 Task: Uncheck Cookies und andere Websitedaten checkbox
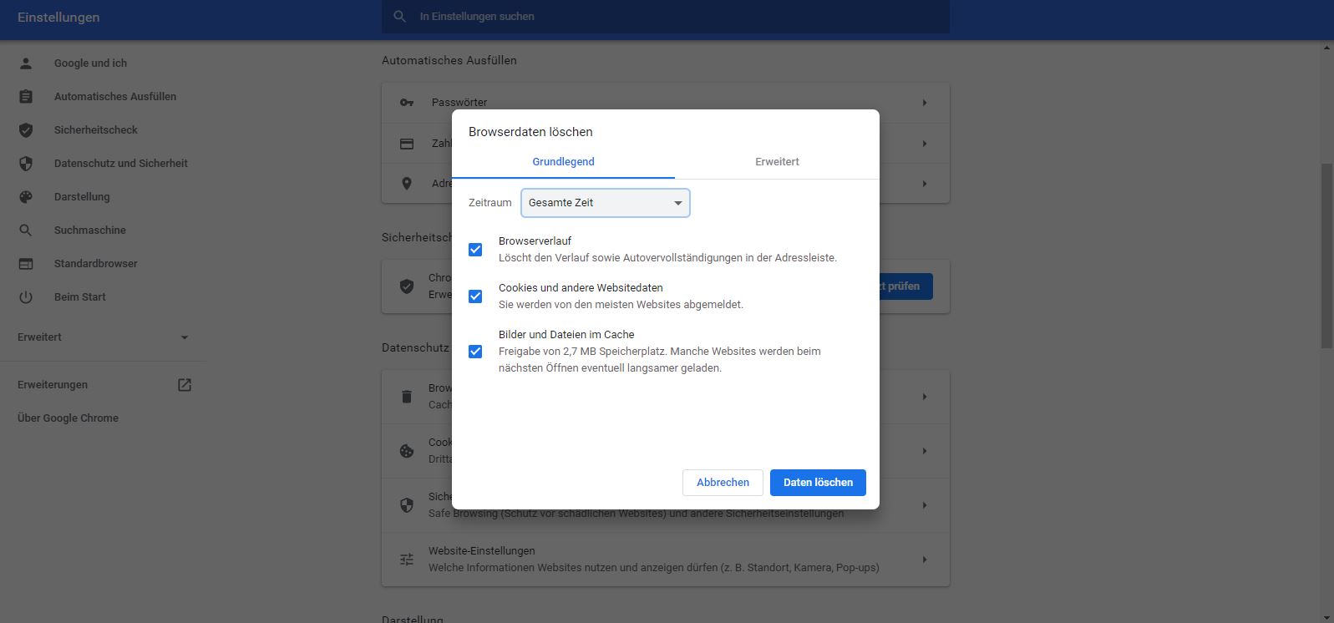pyautogui.click(x=475, y=296)
